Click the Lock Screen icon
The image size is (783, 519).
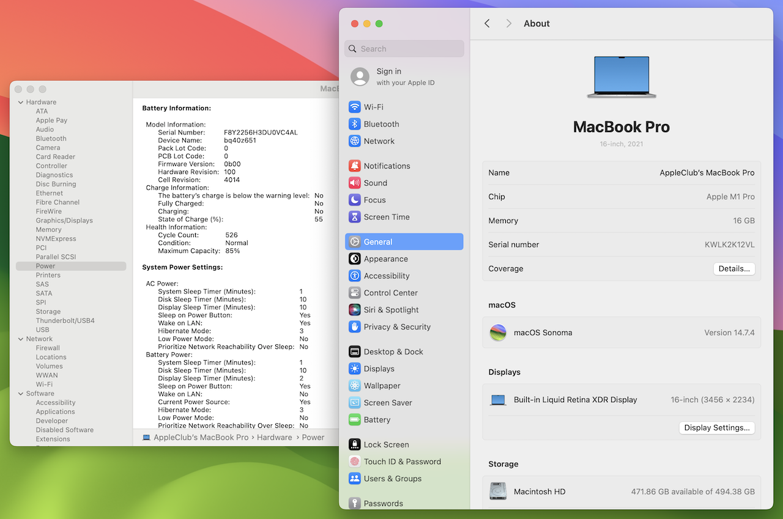tap(355, 444)
